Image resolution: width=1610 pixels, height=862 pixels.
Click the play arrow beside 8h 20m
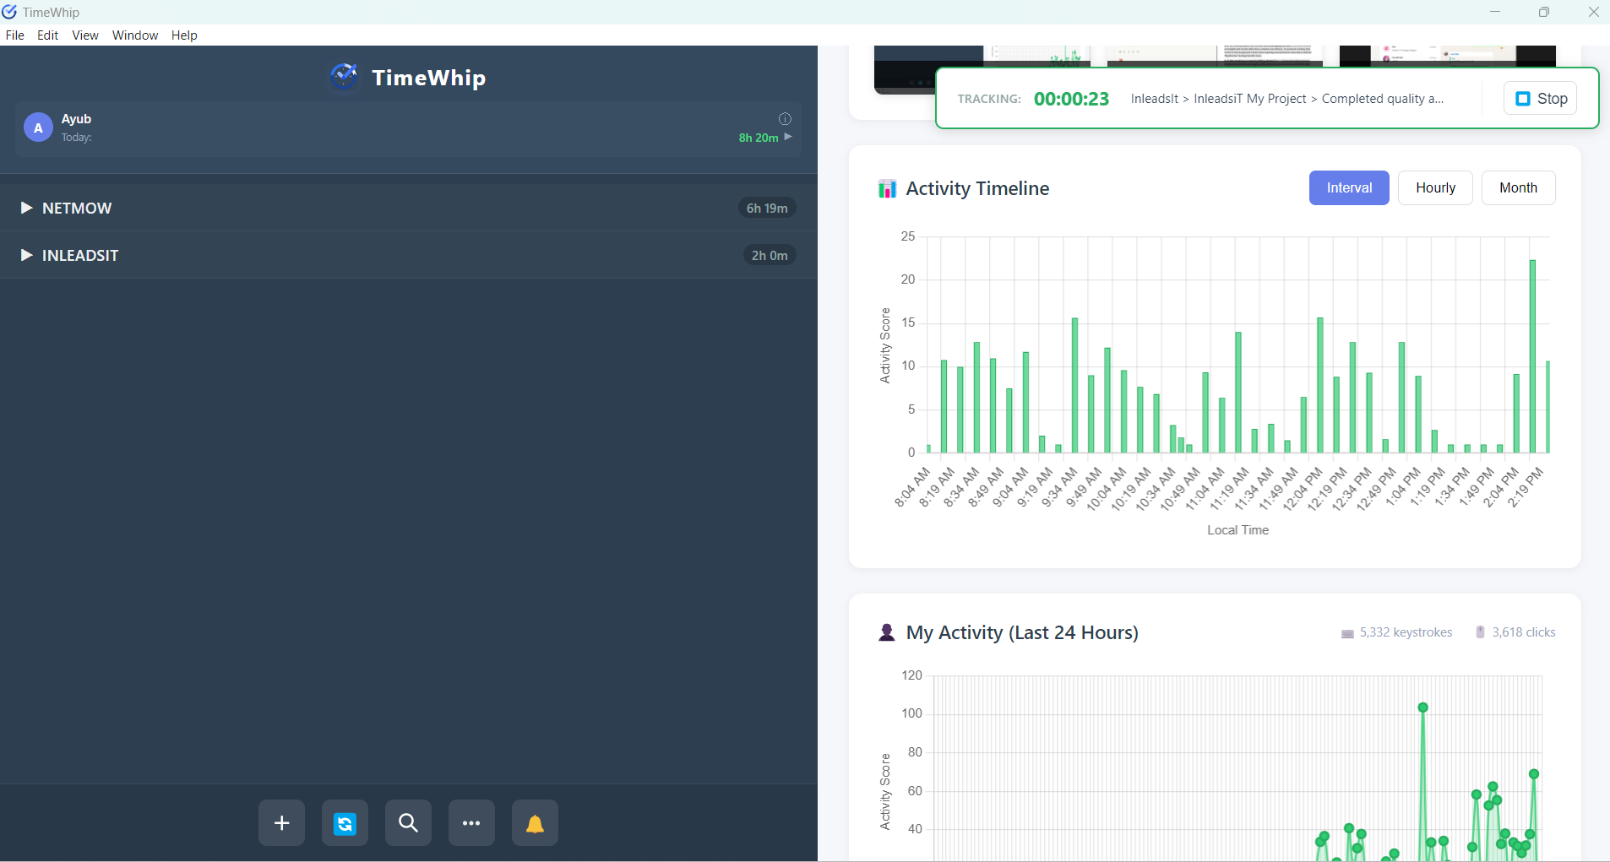(x=788, y=137)
